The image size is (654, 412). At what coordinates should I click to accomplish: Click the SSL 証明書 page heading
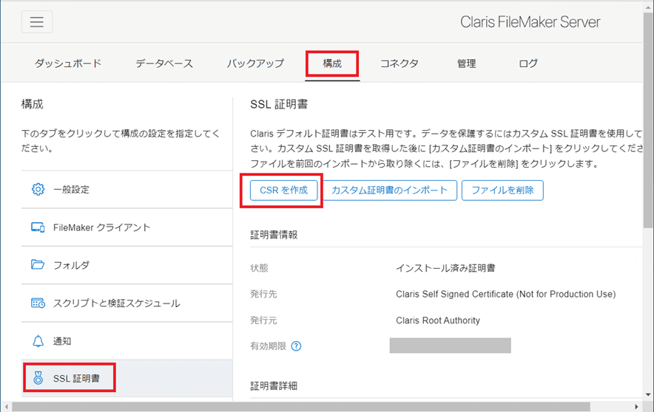(x=279, y=104)
